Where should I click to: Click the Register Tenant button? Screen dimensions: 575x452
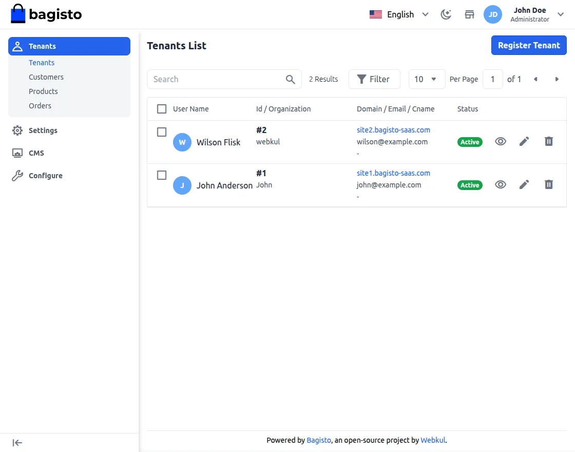[529, 46]
